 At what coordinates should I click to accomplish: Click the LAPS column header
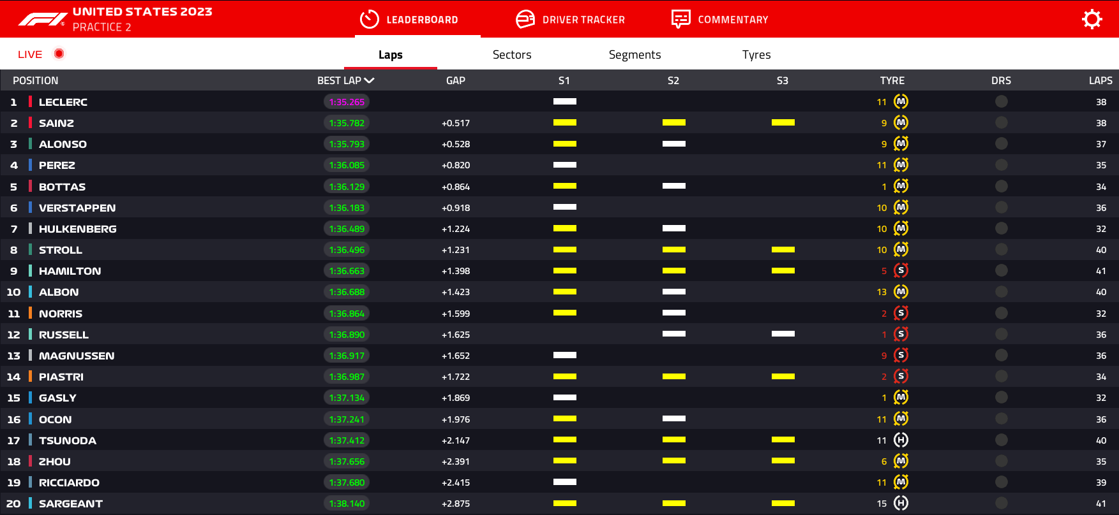click(1100, 80)
